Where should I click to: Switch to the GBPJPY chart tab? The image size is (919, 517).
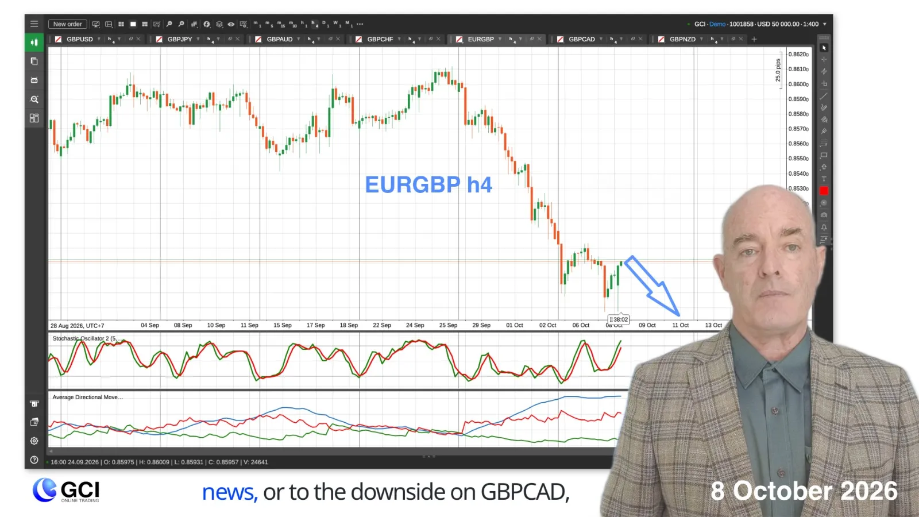tap(180, 39)
